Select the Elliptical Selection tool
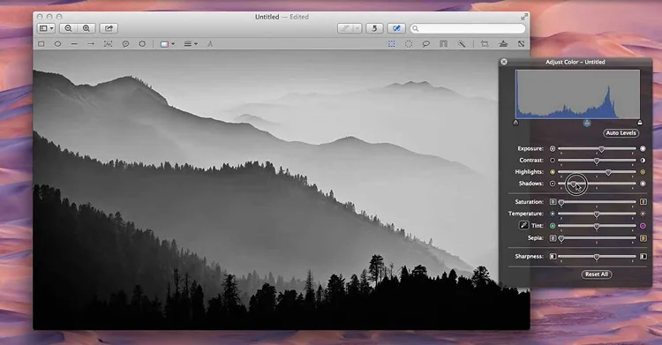 (409, 44)
